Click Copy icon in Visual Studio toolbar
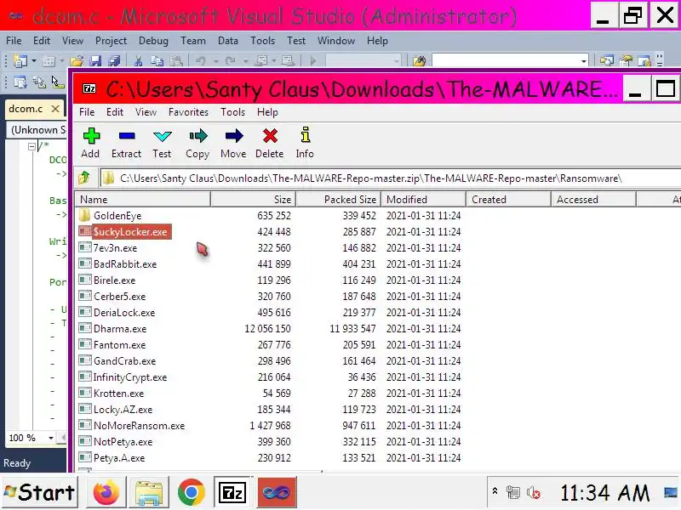Viewport: 681px width, 510px height. pos(157,60)
